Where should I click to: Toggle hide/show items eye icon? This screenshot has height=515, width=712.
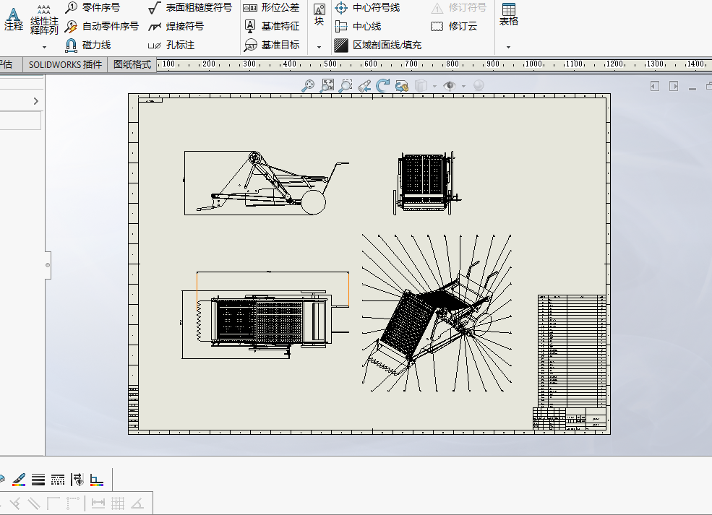click(450, 86)
